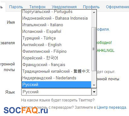This screenshot has height=116, width=129.
Task: Pick Испанский - Español language
Action: coord(56,31)
